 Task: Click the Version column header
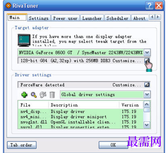pos(131,105)
